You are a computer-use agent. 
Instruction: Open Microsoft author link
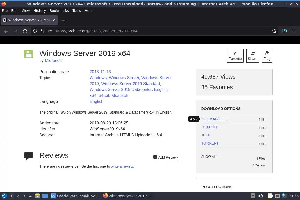[53, 60]
